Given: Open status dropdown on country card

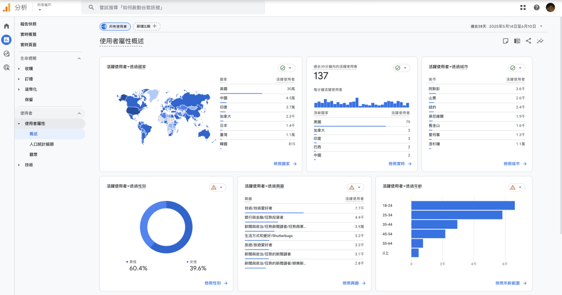Looking at the screenshot, I should 286,68.
